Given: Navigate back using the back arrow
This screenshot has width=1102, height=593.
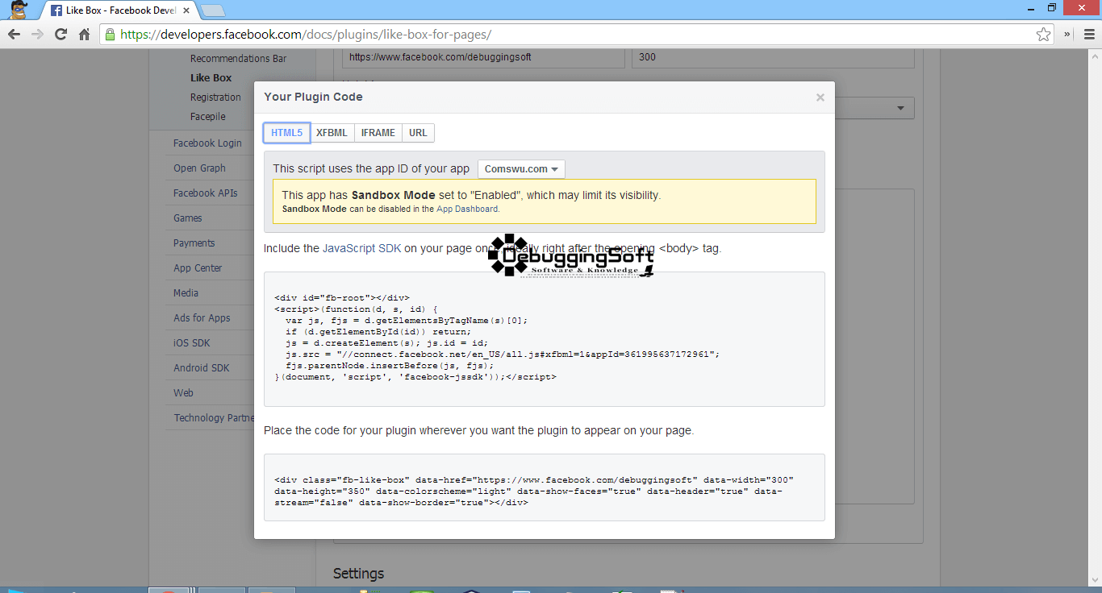Looking at the screenshot, I should tap(14, 35).
